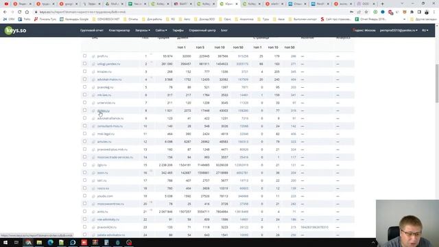
Task: Open the Windows Start menu
Action: pos(5,242)
